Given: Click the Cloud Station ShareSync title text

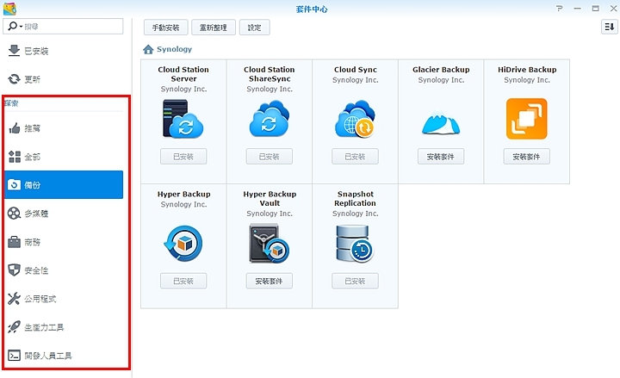Looking at the screenshot, I should pyautogui.click(x=270, y=74).
